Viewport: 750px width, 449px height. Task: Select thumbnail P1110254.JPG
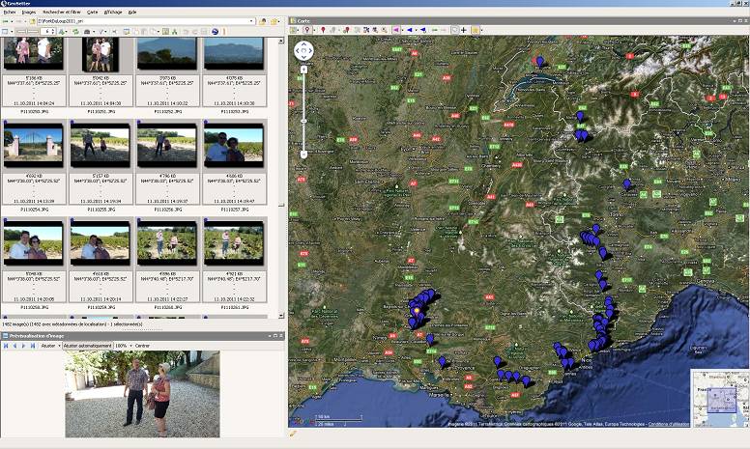pyautogui.click(x=33, y=146)
